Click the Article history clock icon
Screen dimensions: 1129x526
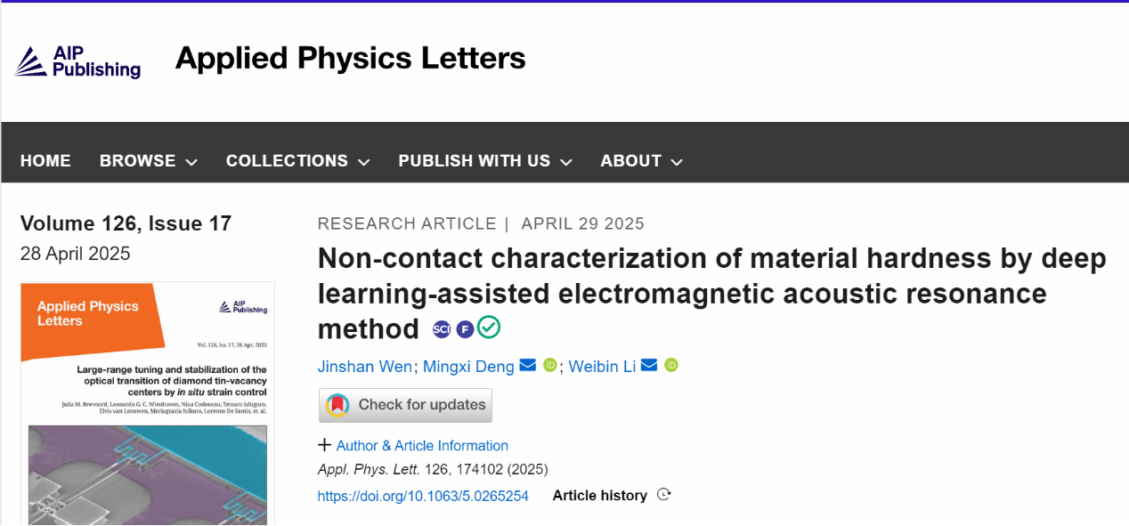click(x=663, y=495)
